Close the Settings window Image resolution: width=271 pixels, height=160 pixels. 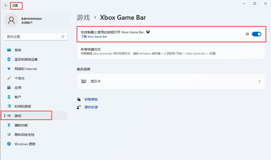265,3
